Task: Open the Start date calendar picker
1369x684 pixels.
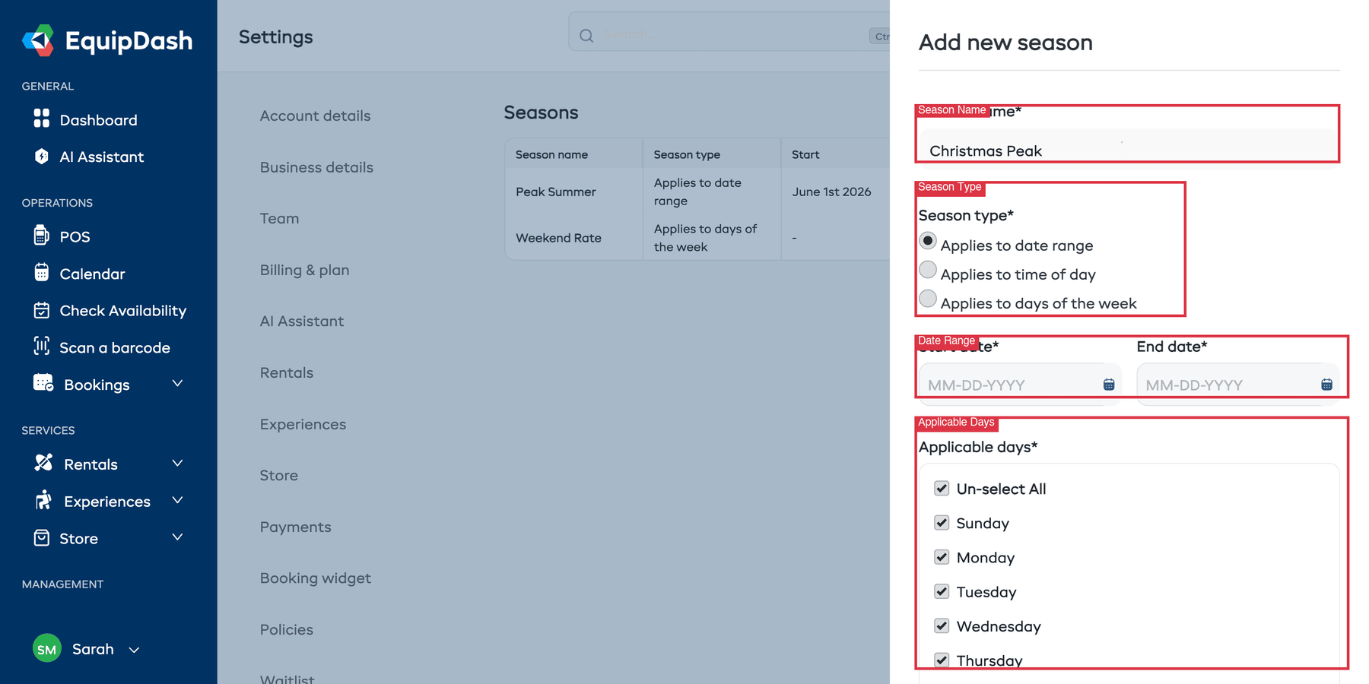Action: click(1107, 385)
